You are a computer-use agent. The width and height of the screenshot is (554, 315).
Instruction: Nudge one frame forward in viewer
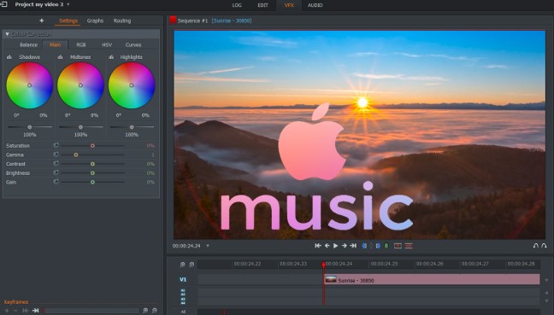click(x=345, y=246)
